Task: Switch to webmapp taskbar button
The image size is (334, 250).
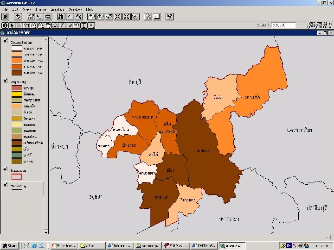Action: [x=148, y=246]
